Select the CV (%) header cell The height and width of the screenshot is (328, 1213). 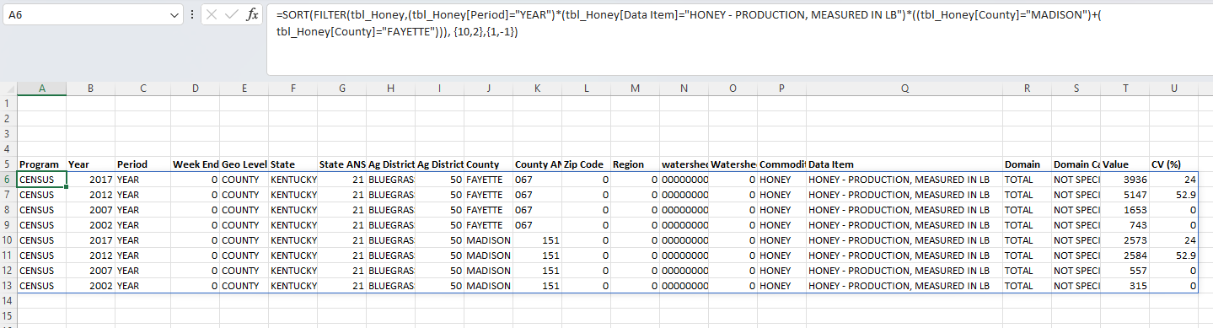click(x=1174, y=164)
